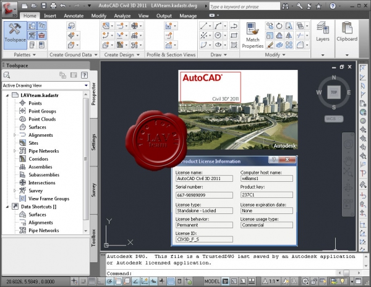The width and height of the screenshot is (371, 287).
Task: Select View Frame Groups in the tree
Action: click(49, 199)
